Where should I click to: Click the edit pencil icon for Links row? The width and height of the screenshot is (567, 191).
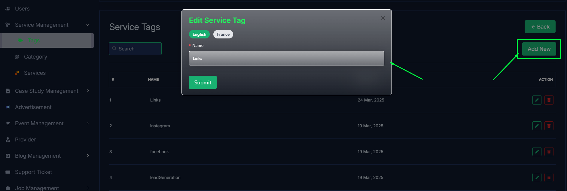tap(537, 100)
